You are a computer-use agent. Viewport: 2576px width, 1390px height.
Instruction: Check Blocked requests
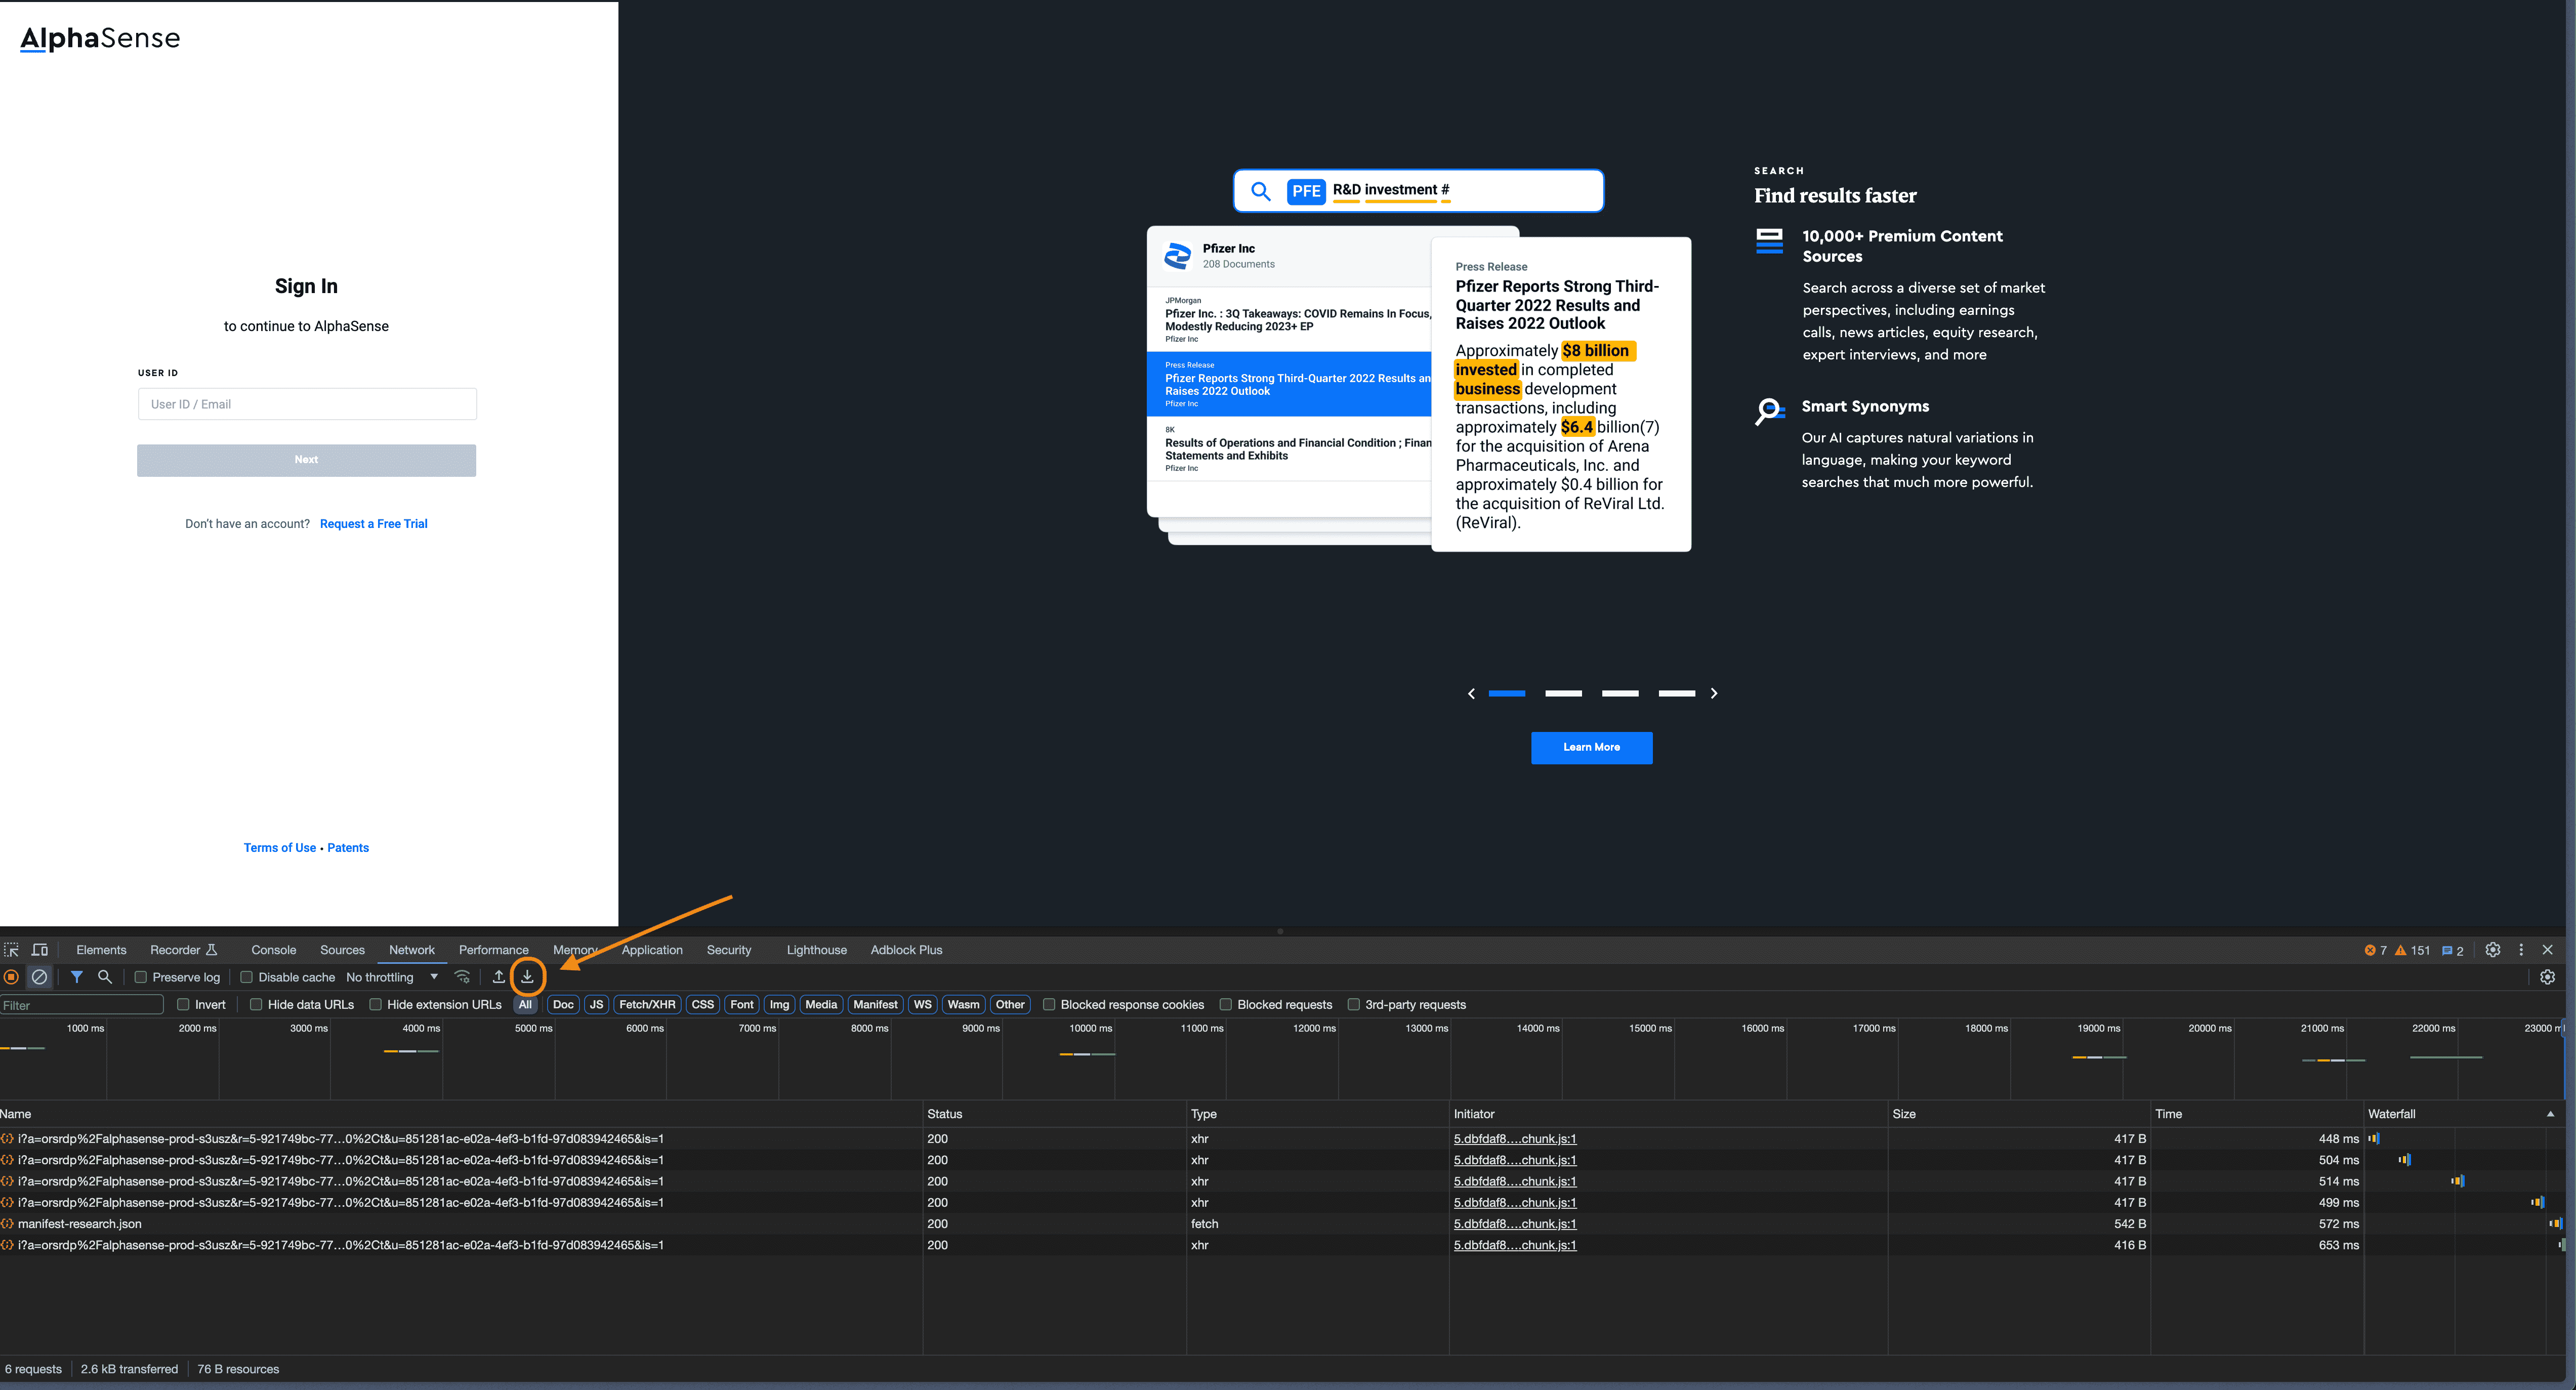[x=1225, y=1004]
